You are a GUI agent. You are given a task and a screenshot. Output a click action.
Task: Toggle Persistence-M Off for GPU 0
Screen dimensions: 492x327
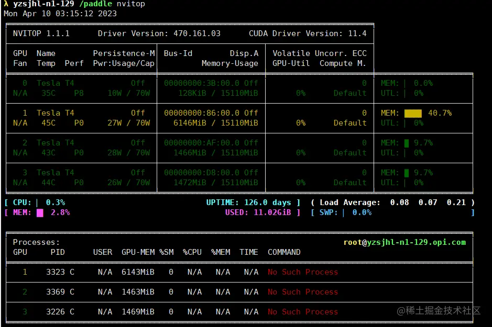coord(137,83)
